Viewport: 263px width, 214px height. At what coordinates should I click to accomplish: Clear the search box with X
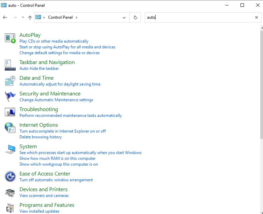click(257, 17)
